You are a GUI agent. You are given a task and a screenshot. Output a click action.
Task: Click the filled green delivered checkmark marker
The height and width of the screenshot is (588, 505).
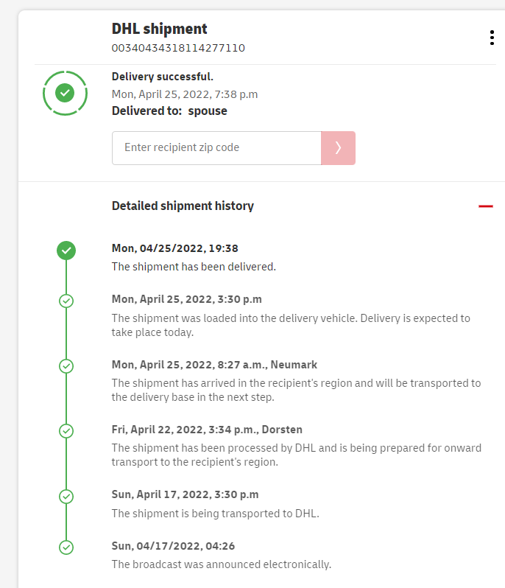pyautogui.click(x=66, y=251)
